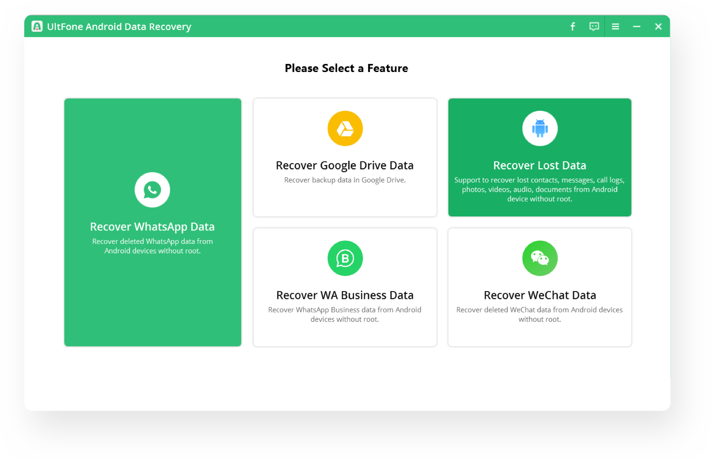This screenshot has width=711, height=461.
Task: Click the UltFone app logo icon
Action: [x=37, y=27]
